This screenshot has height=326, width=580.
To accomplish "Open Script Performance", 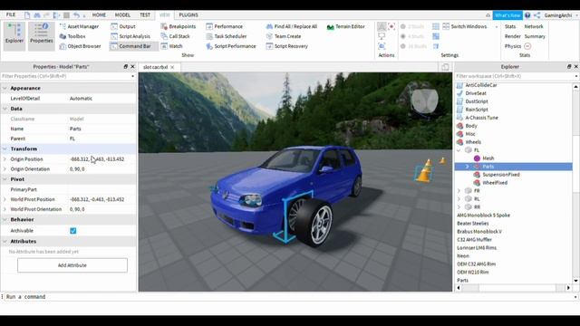I will click(231, 46).
